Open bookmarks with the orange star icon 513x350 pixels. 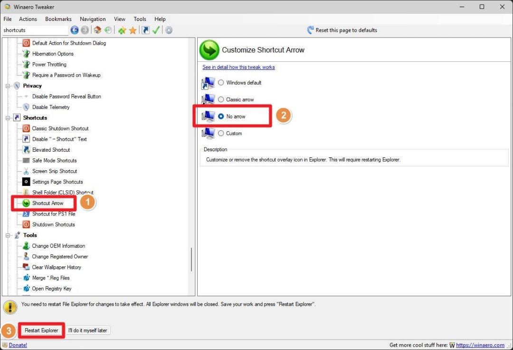coord(133,30)
